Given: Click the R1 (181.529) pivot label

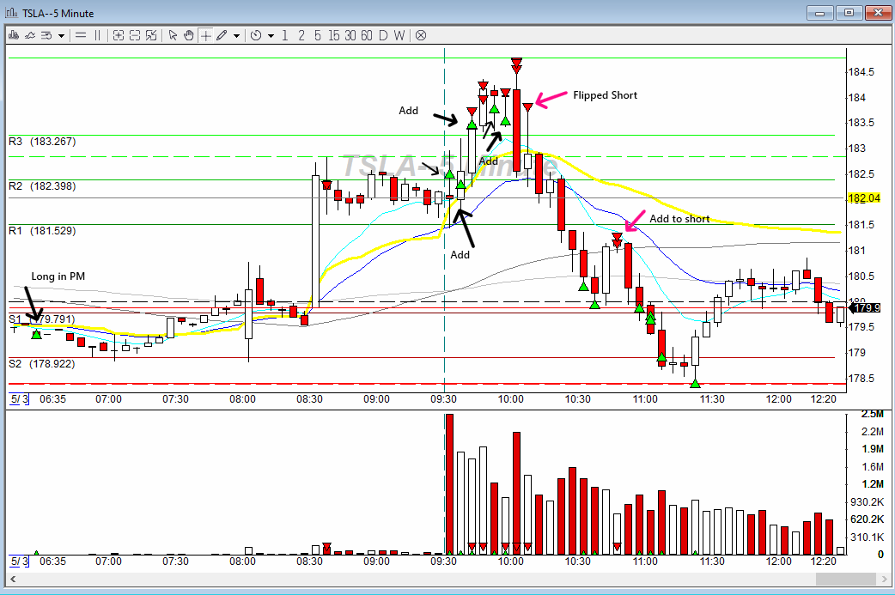Looking at the screenshot, I should coord(42,230).
